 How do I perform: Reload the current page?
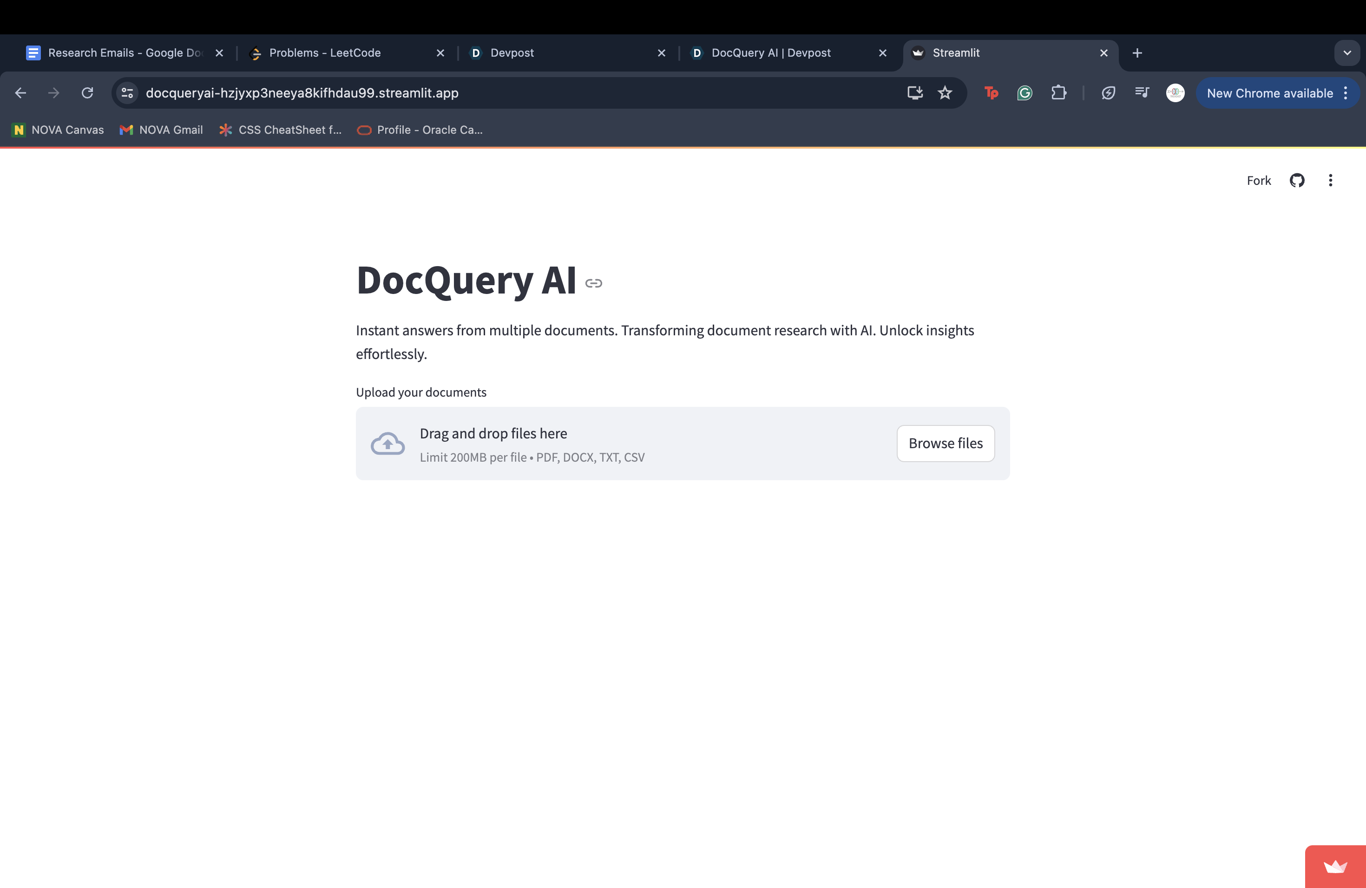87,93
